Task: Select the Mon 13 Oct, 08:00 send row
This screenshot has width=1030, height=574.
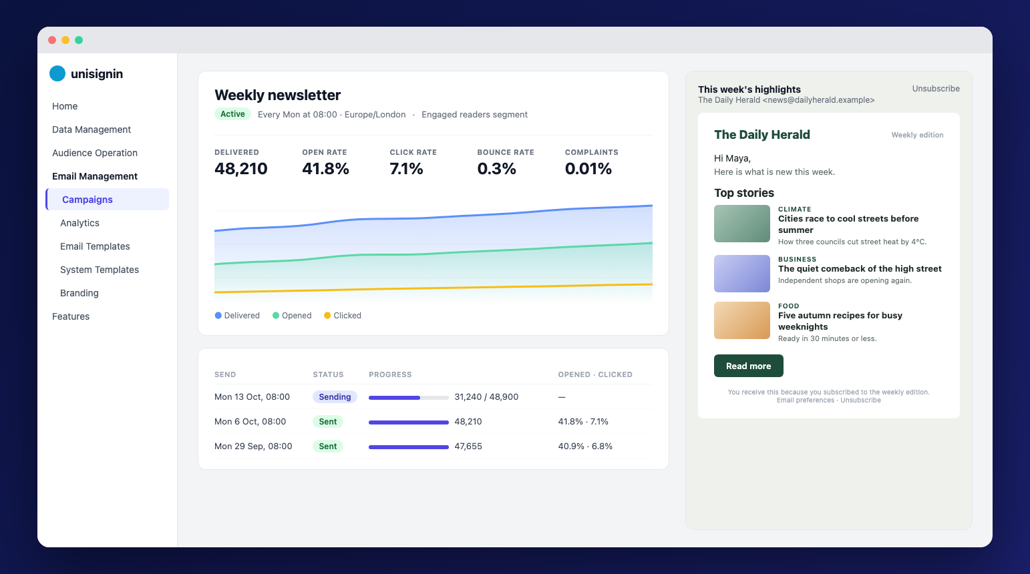Action: click(x=434, y=396)
